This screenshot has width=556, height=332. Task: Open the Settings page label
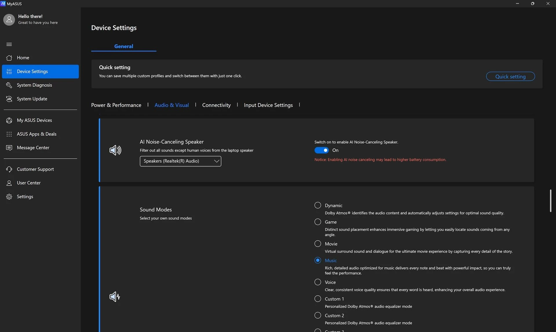[x=25, y=197]
